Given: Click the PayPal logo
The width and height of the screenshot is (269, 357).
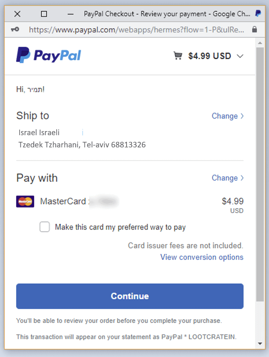Looking at the screenshot, I should (48, 56).
